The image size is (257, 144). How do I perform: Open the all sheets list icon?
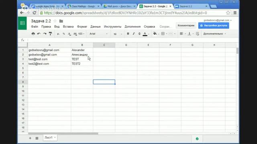[x=37, y=138]
